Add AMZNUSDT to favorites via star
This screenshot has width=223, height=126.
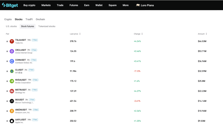pyautogui.click(x=7, y=111)
